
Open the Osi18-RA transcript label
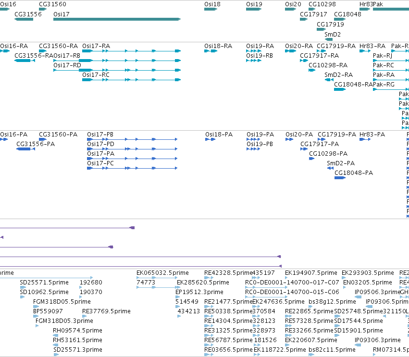click(218, 46)
